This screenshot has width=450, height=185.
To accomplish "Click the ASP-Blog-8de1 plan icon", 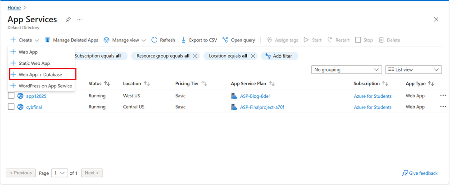I will [x=234, y=96].
